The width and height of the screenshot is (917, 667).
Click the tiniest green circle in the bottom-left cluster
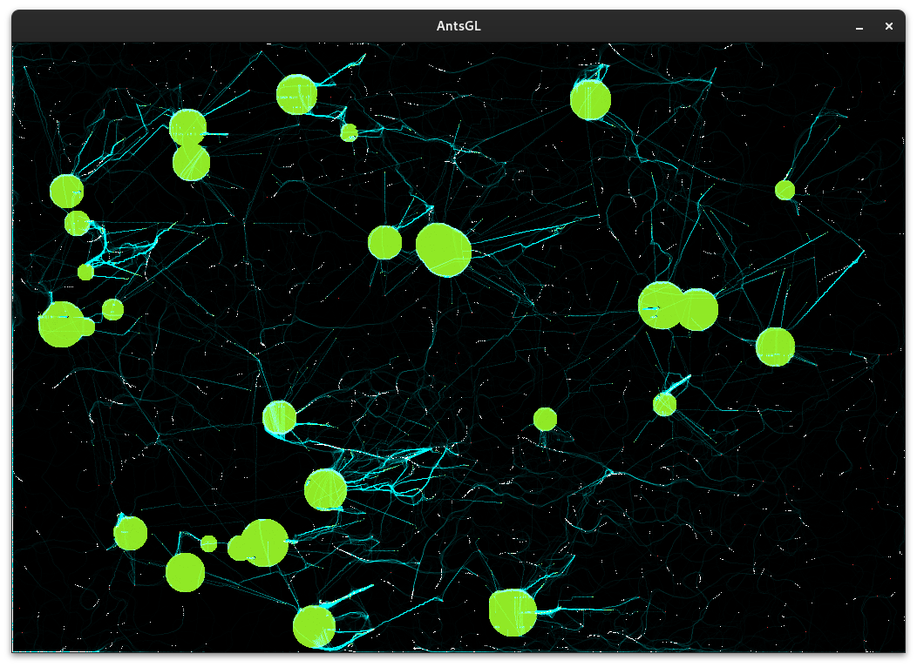tap(209, 543)
